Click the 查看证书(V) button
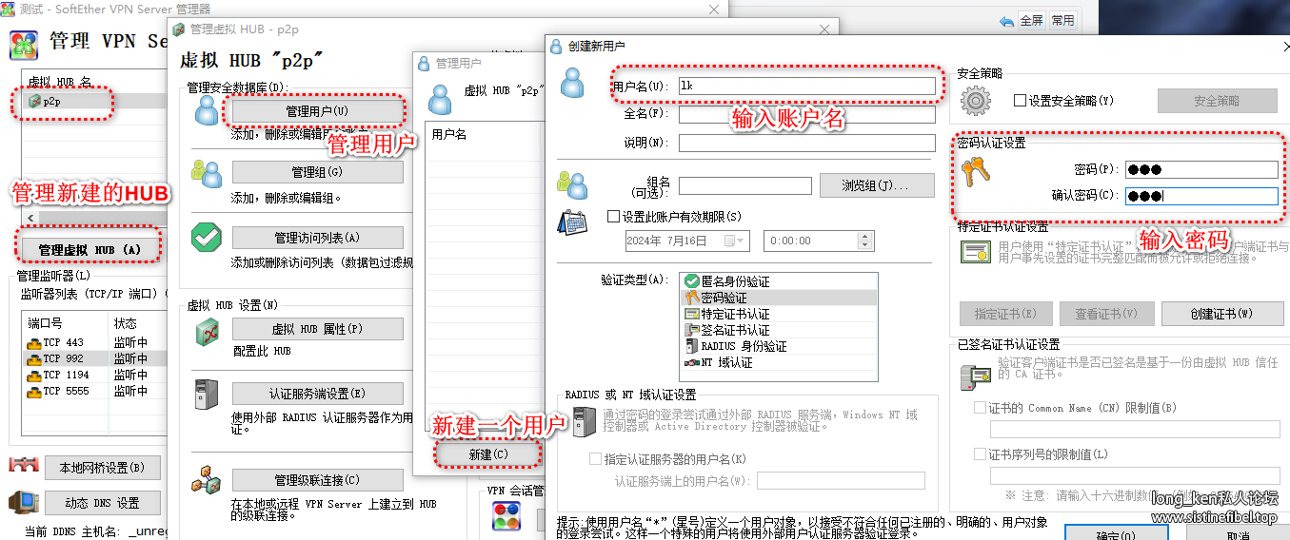Viewport: 1290px width, 540px height. 1105,314
